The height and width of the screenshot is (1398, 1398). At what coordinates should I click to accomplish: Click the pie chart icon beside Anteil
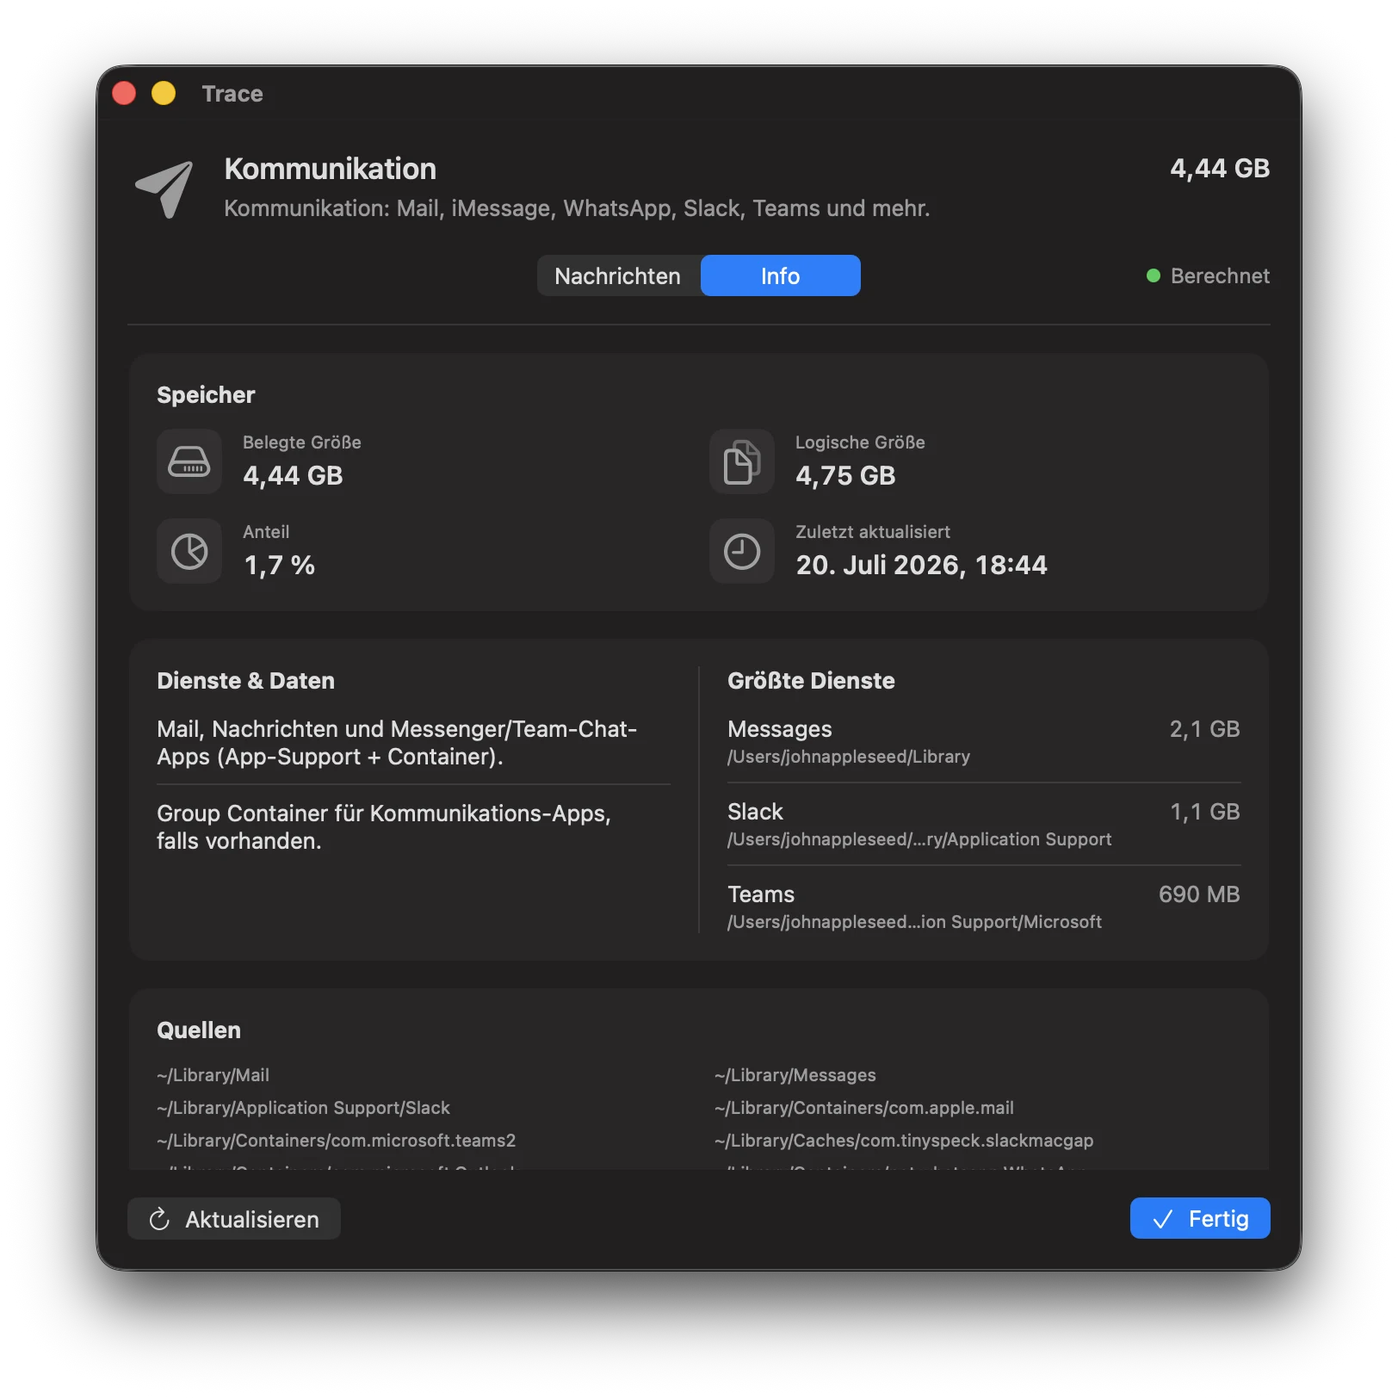pos(189,551)
